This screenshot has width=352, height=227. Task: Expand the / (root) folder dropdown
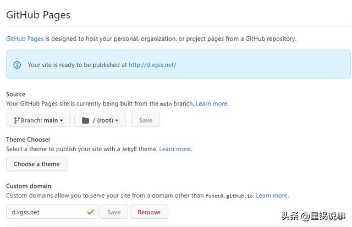[100, 120]
